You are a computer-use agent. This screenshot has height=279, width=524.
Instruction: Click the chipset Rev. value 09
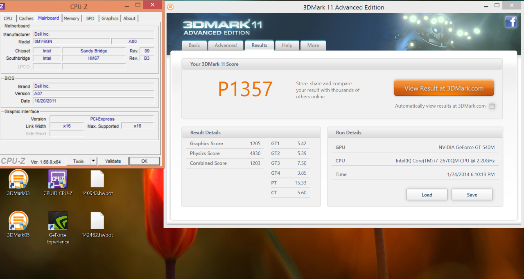tap(147, 51)
